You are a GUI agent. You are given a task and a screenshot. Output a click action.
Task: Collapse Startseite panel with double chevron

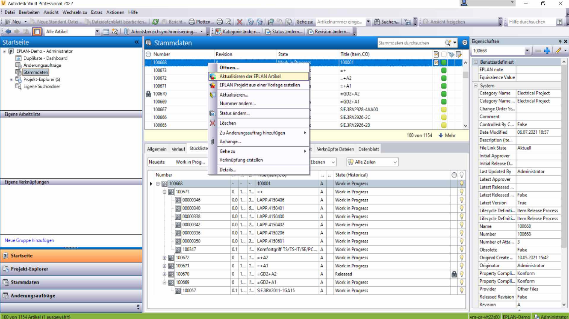coord(137,42)
